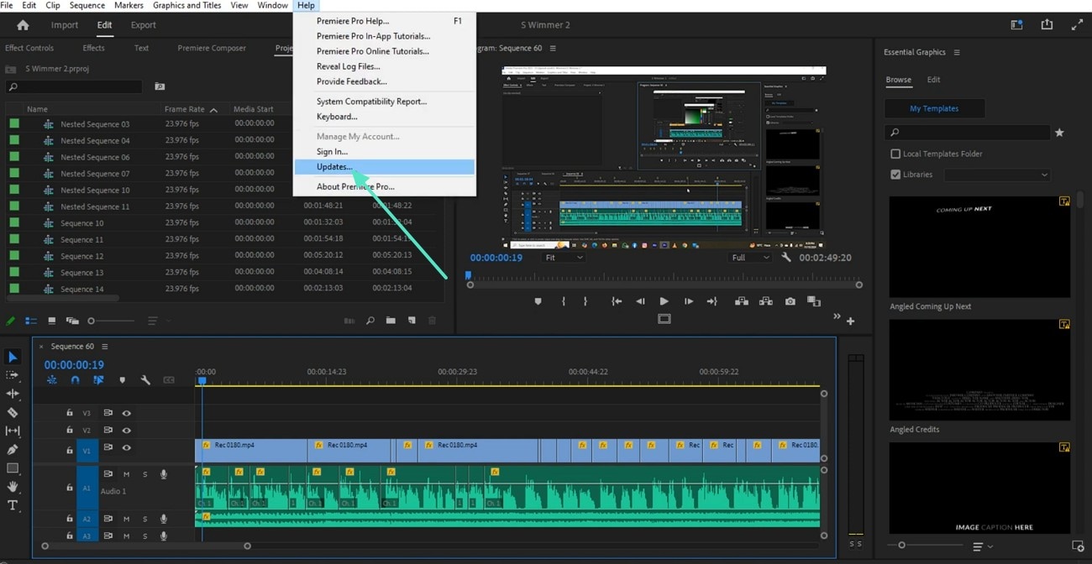Open Program monitor panel menu
Viewport: 1092px width, 564px height.
pos(553,48)
